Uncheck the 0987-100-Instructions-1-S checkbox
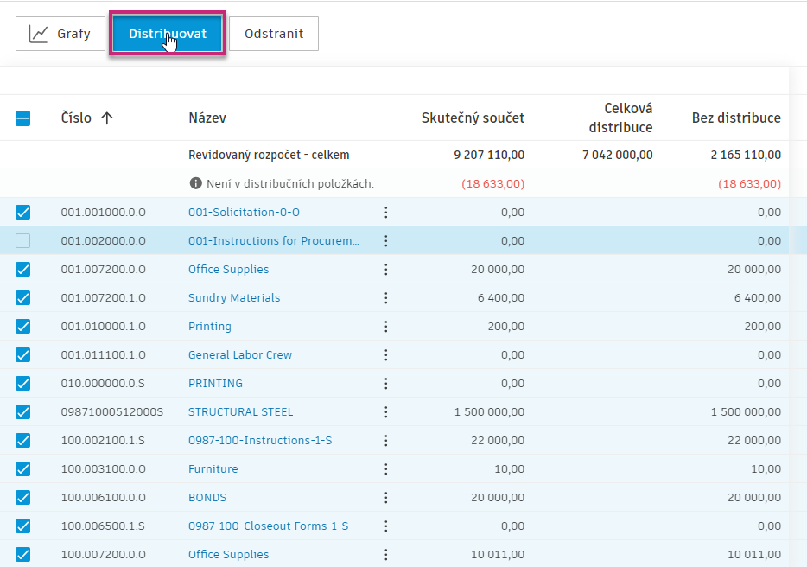Screen dimensions: 807x567 (x=22, y=440)
